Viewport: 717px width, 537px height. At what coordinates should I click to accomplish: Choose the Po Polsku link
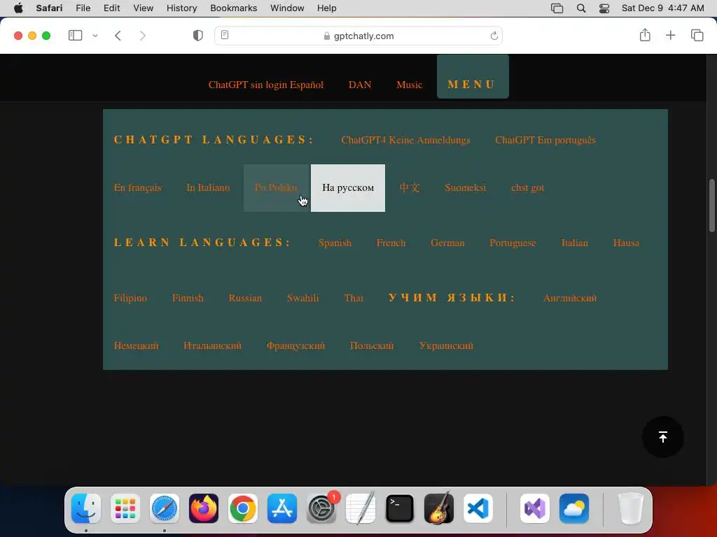pos(277,187)
